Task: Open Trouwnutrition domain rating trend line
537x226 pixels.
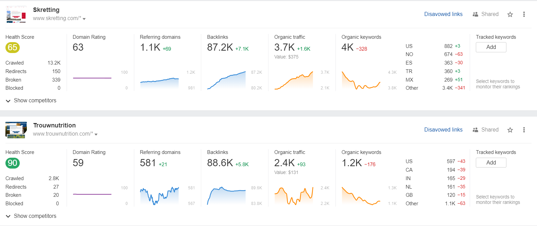Action: pos(92,194)
